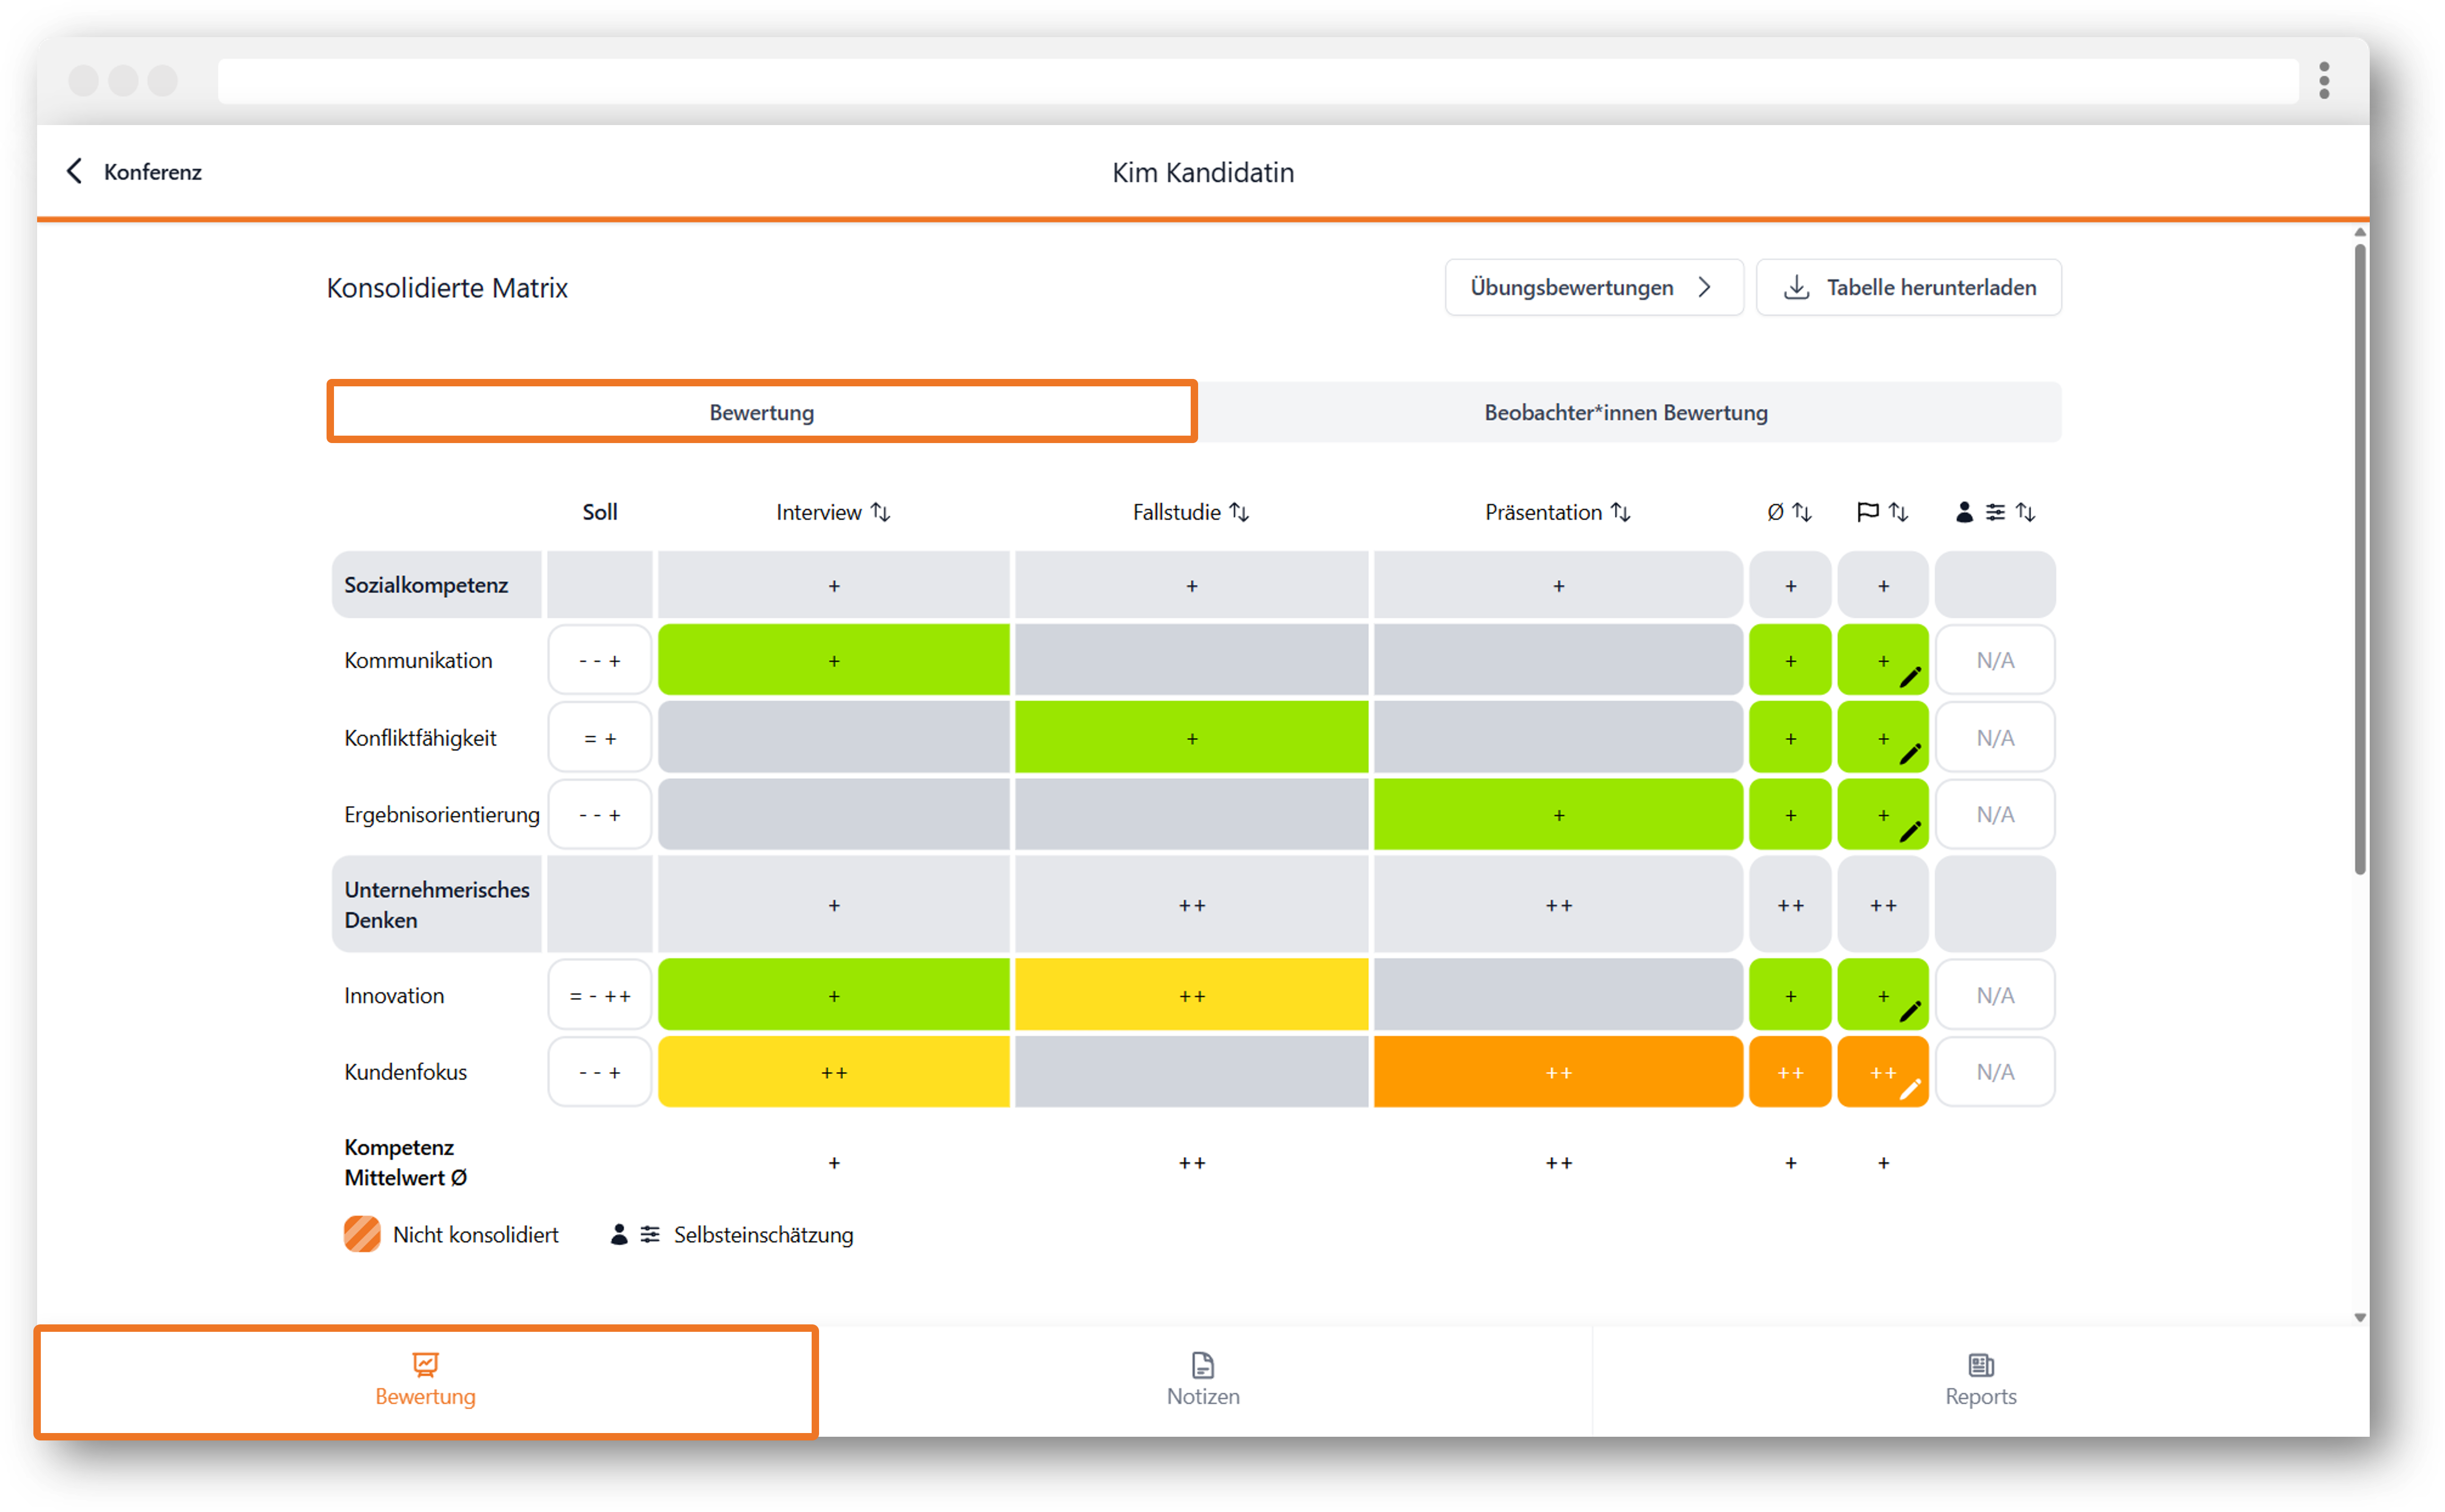
Task: Click the back arrow next to Konferenz
Action: click(74, 172)
